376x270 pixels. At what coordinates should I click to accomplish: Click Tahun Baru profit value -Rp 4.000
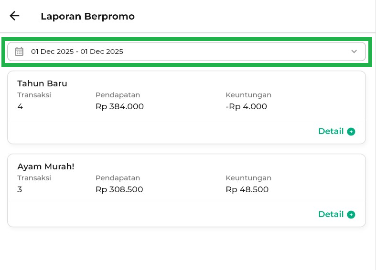246,106
